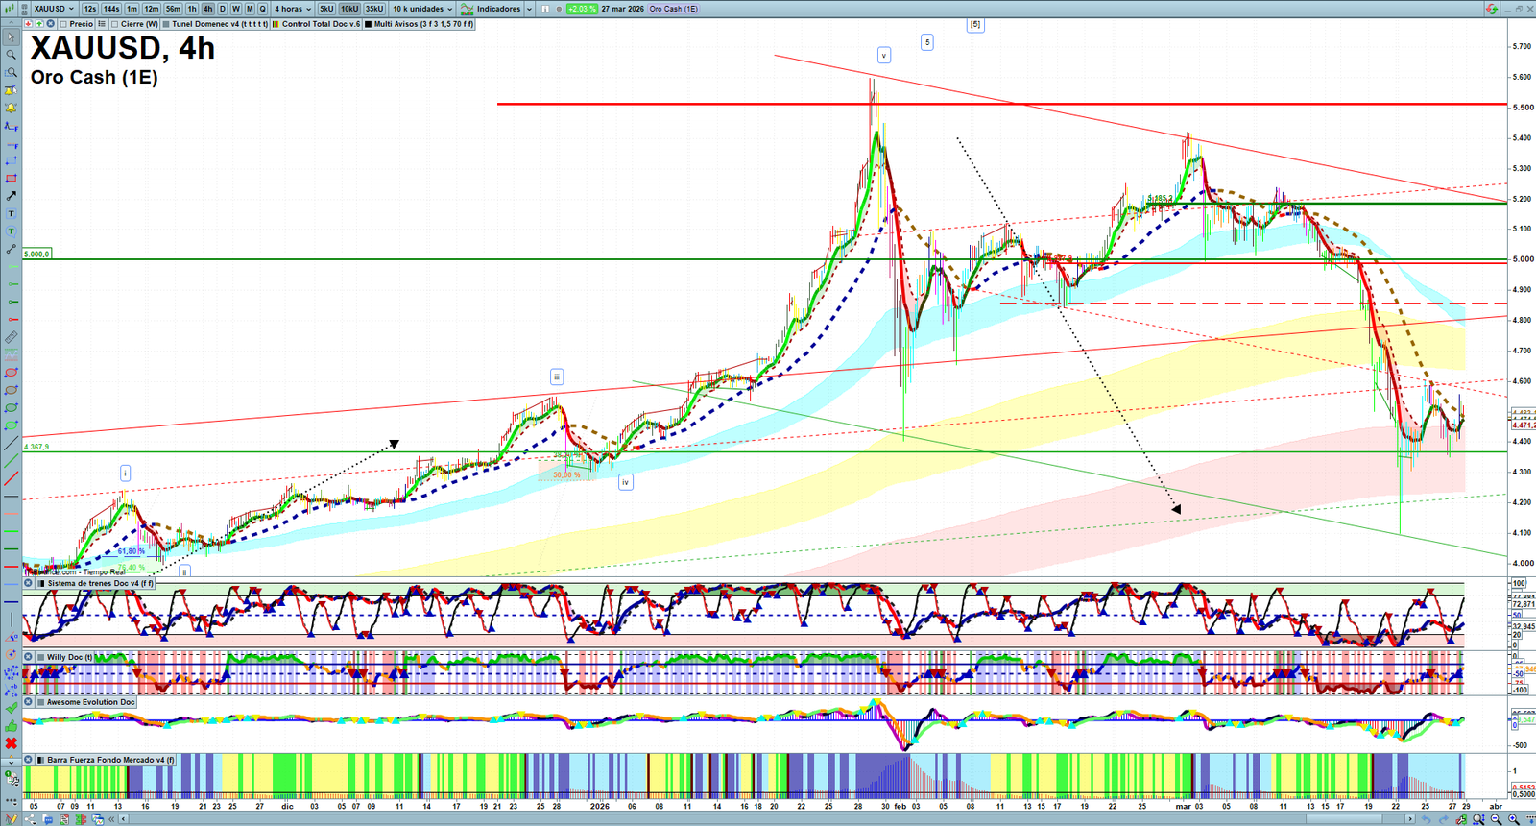
Task: Select the 35kU units button
Action: coord(374,9)
